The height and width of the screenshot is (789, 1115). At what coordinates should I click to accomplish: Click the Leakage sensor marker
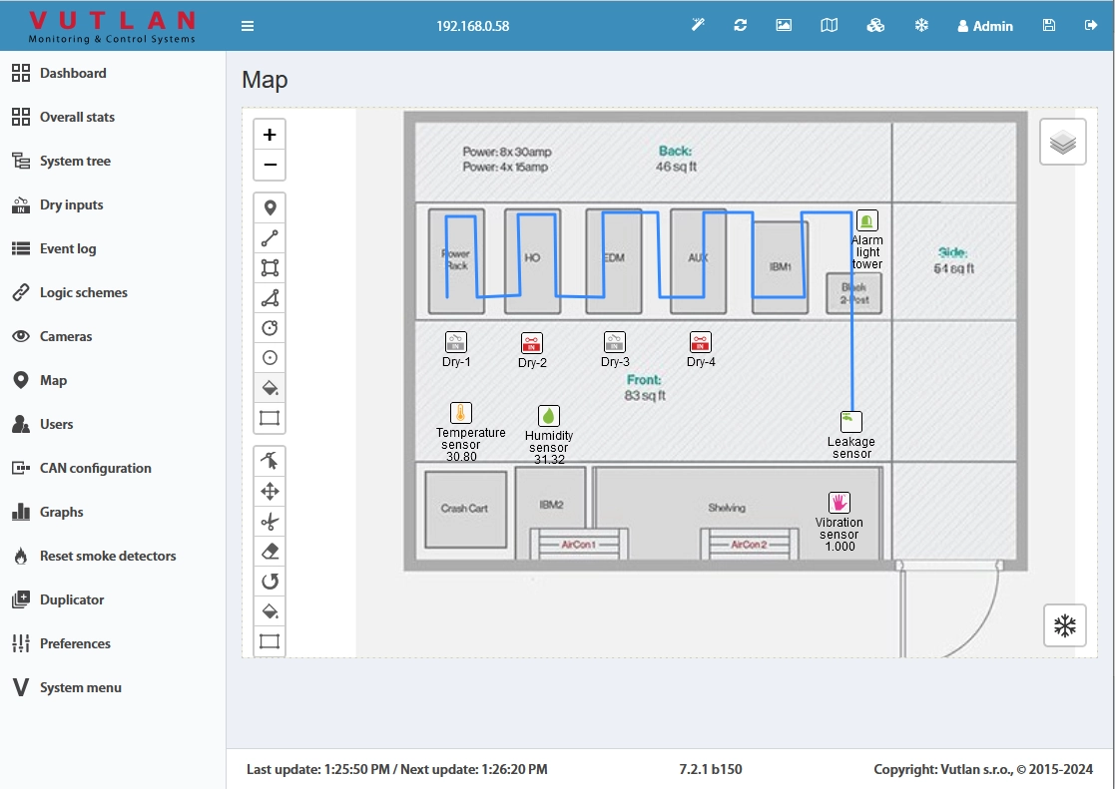(851, 422)
